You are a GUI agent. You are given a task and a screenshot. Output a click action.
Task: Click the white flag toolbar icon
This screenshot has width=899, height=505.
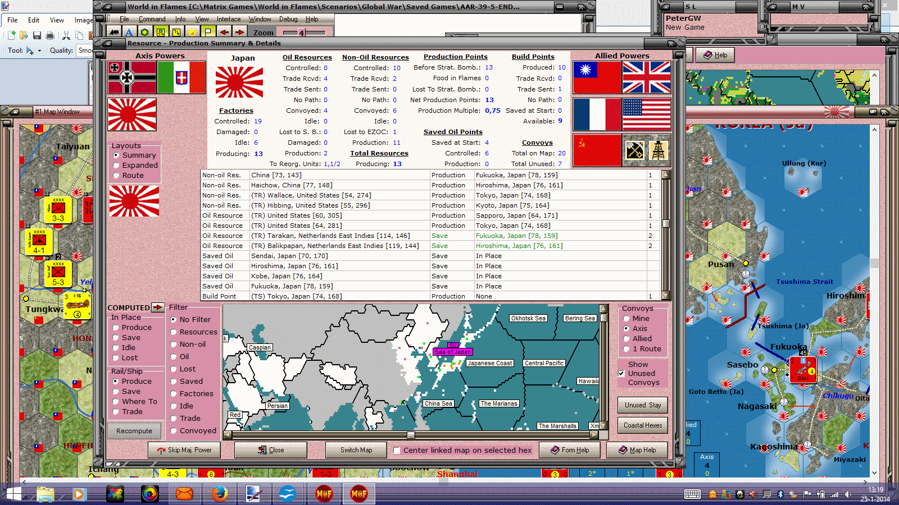pos(208,33)
